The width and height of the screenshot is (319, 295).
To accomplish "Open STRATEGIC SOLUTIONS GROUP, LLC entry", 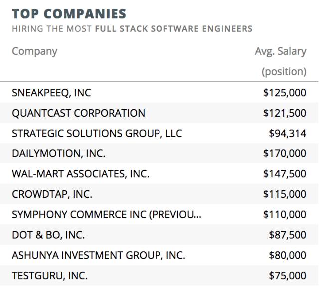I will [x=97, y=134].
